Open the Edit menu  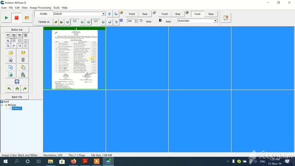18,8
